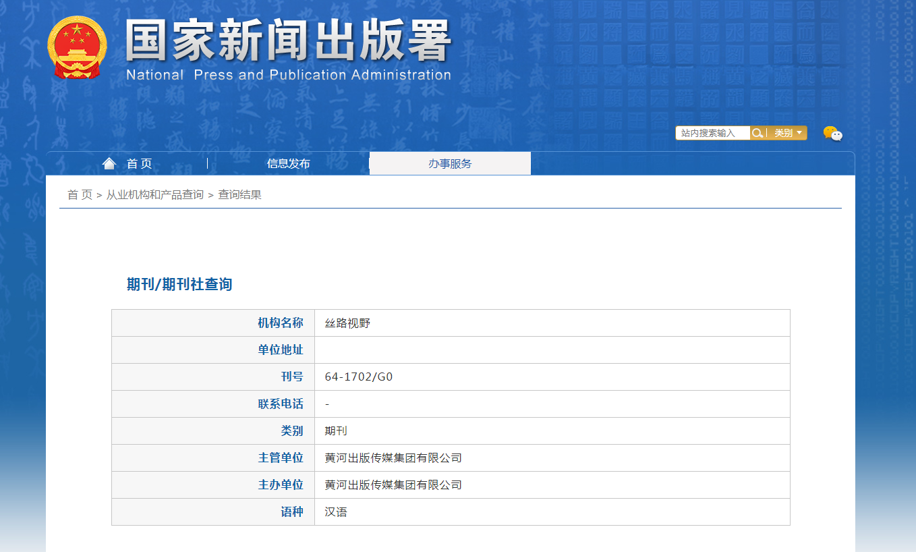Click 首页 in the breadcrumb trail
The image size is (916, 552).
tap(80, 195)
